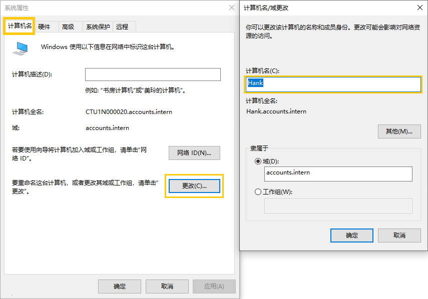
Task: Click the 计算机名 field containing Hank
Action: (333, 84)
